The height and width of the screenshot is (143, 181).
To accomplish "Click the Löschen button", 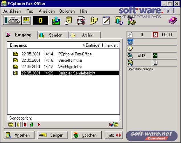I will coord(87,135).
